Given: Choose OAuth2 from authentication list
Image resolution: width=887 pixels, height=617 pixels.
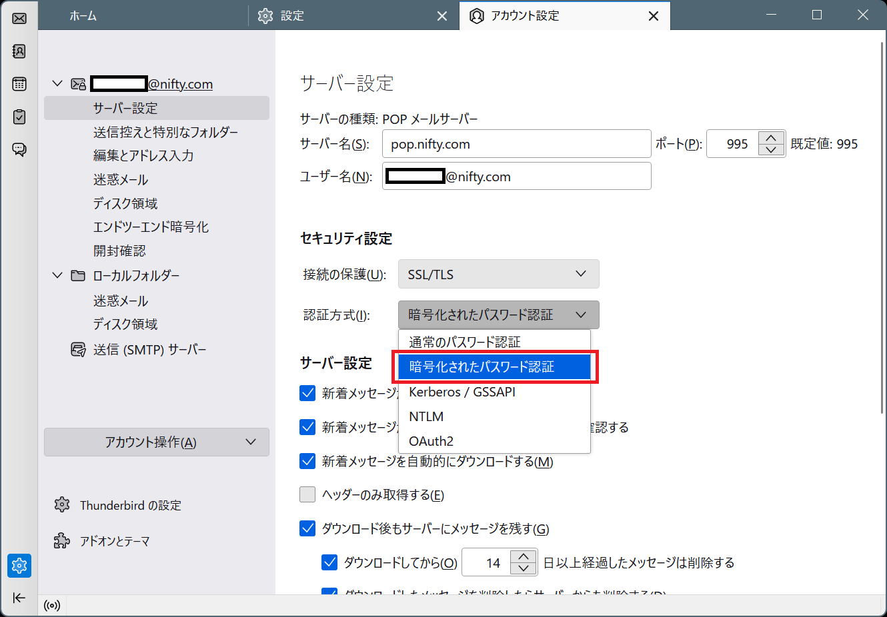Looking at the screenshot, I should tap(431, 441).
